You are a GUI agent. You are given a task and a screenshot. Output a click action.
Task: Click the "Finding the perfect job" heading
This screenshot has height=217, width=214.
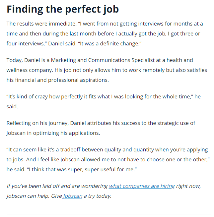63,9
